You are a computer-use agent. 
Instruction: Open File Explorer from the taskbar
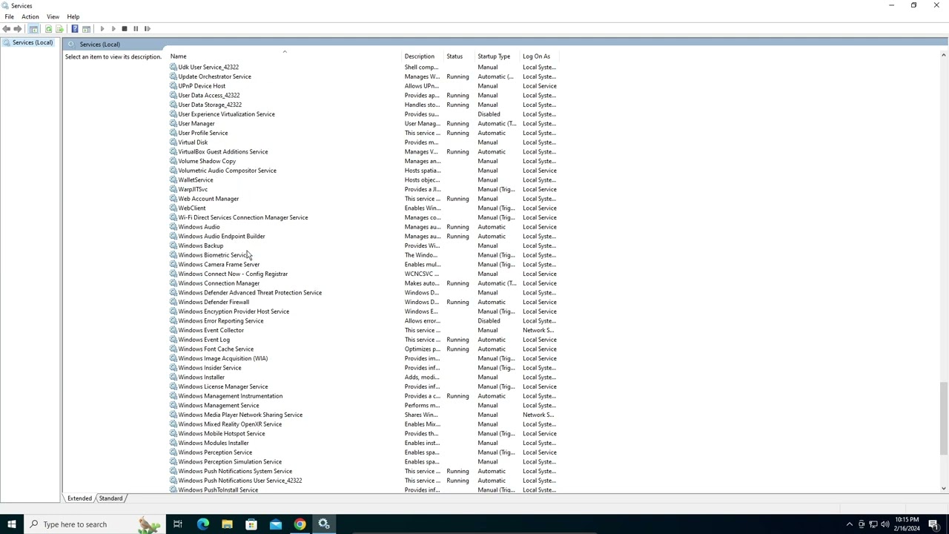click(x=227, y=524)
